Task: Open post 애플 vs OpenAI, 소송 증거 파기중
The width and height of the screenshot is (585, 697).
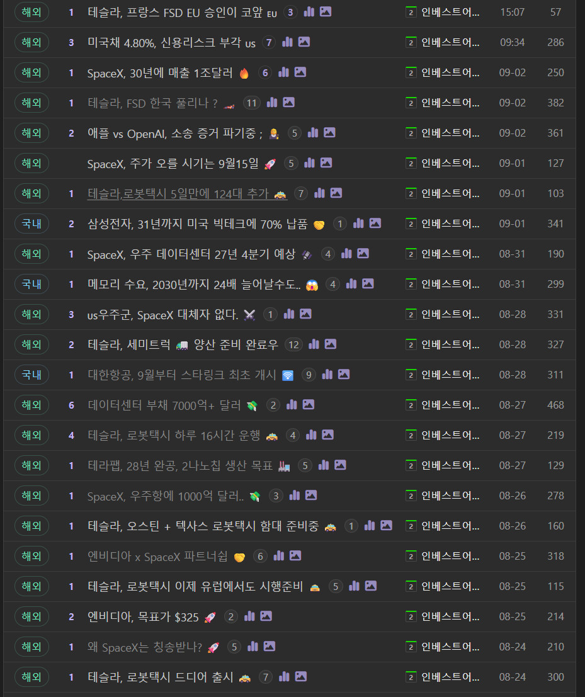Action: [174, 133]
